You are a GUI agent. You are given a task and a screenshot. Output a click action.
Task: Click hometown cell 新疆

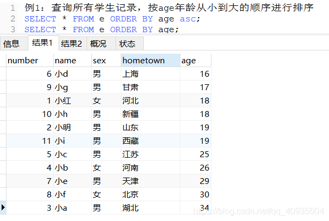[150, 114]
